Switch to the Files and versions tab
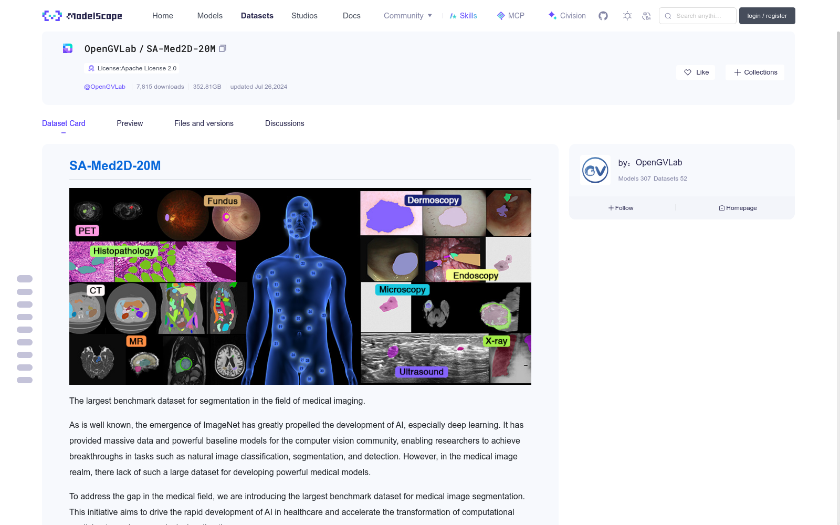 click(x=204, y=123)
